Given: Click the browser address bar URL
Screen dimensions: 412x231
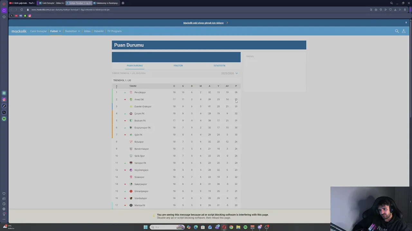Looking at the screenshot, I should pyautogui.click(x=70, y=10).
